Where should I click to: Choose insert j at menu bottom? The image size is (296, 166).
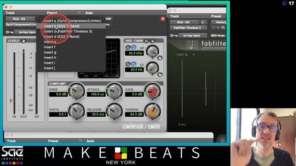[49, 68]
